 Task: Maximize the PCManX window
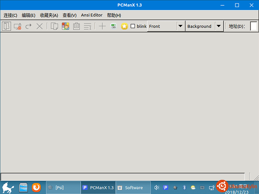coord(237,5)
